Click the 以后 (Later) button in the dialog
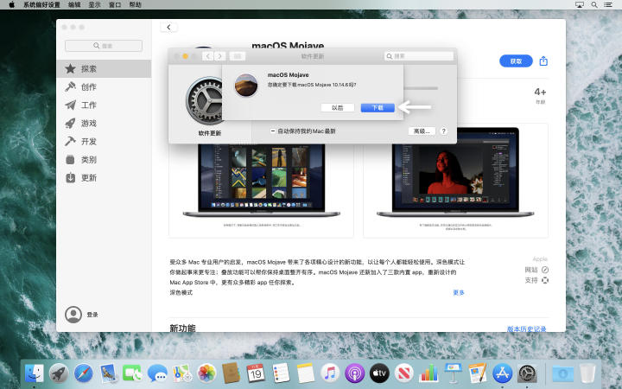622x389 pixels. click(x=337, y=107)
